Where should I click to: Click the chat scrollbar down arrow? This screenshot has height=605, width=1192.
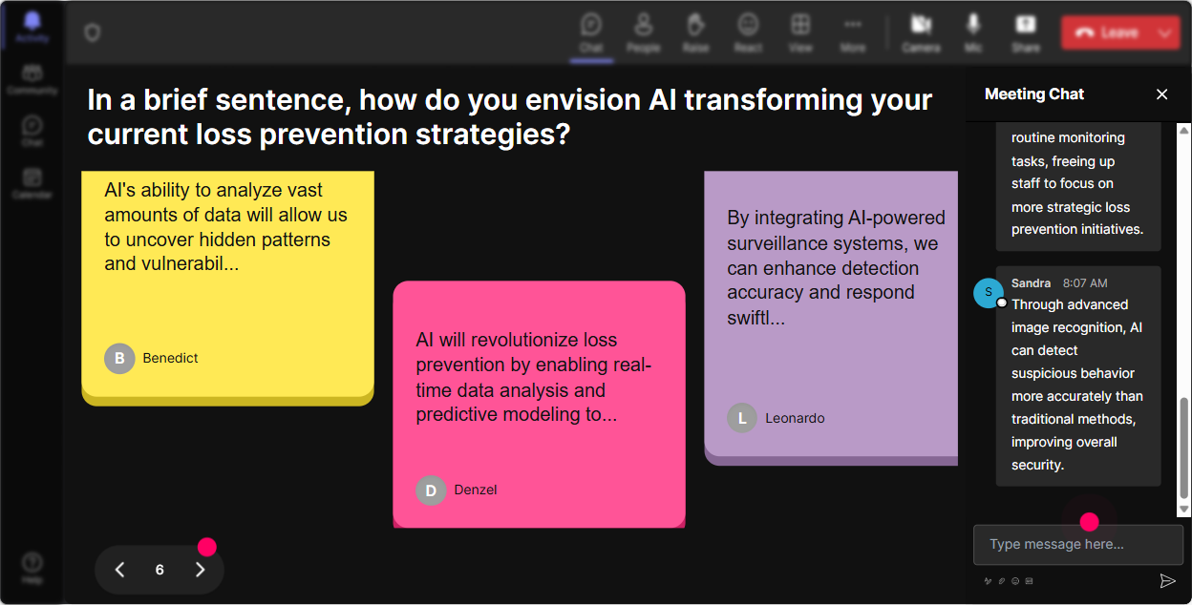(1184, 511)
